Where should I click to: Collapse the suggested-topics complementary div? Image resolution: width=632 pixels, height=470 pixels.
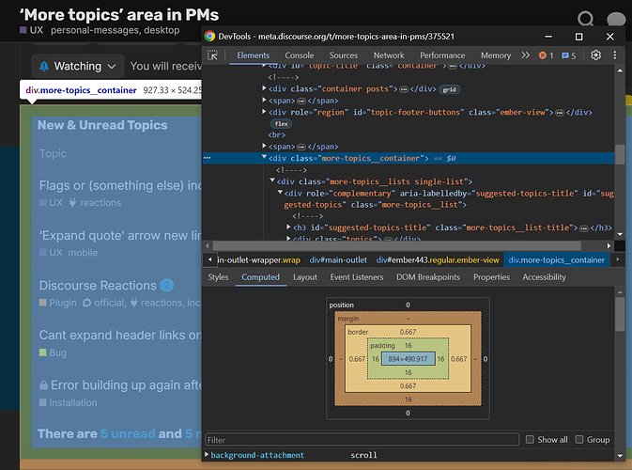point(280,193)
